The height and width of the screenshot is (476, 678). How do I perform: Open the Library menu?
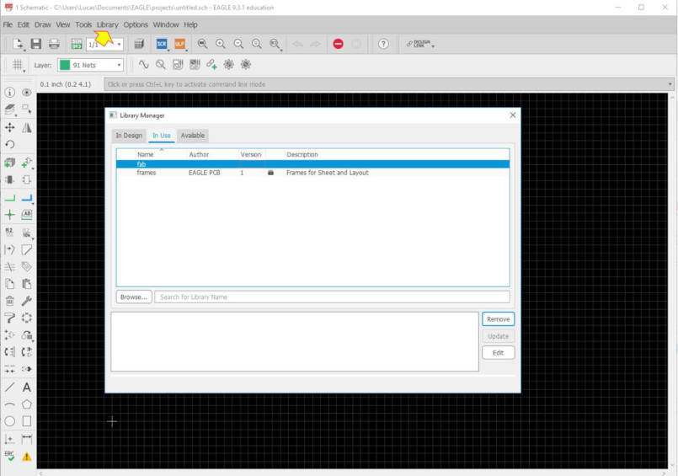[107, 24]
